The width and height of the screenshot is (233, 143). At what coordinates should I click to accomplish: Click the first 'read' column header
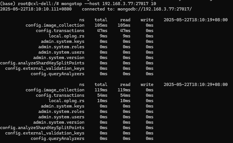pos(125,20)
